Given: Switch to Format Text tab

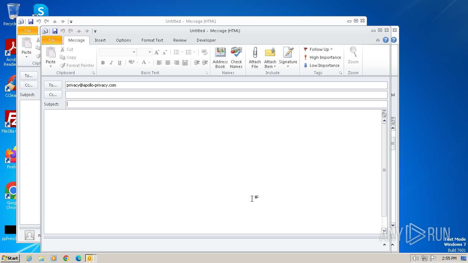Looking at the screenshot, I should coord(152,40).
